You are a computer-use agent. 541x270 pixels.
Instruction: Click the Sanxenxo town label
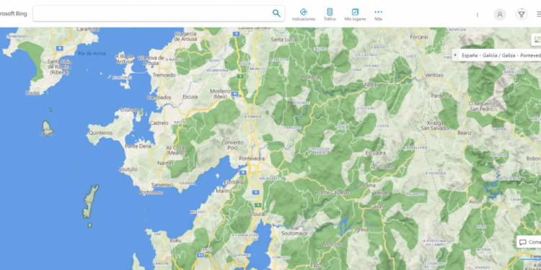162,184
